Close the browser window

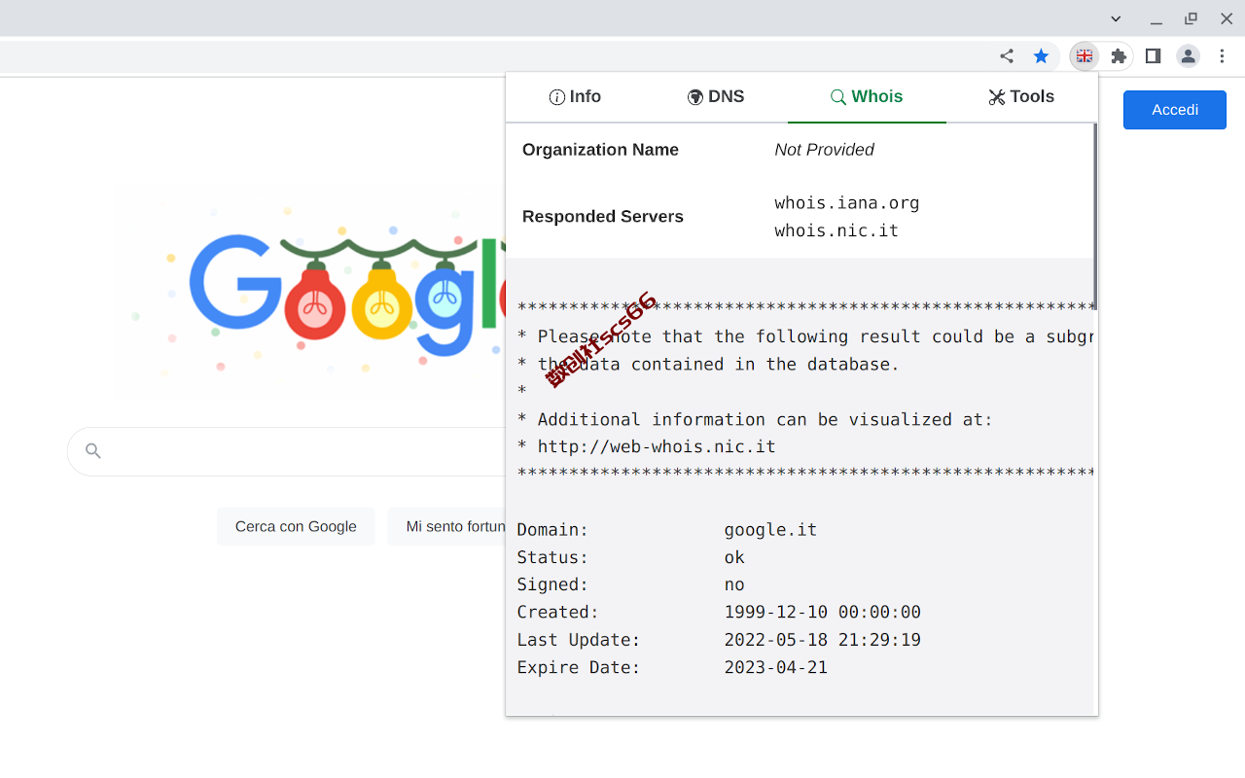click(x=1226, y=18)
